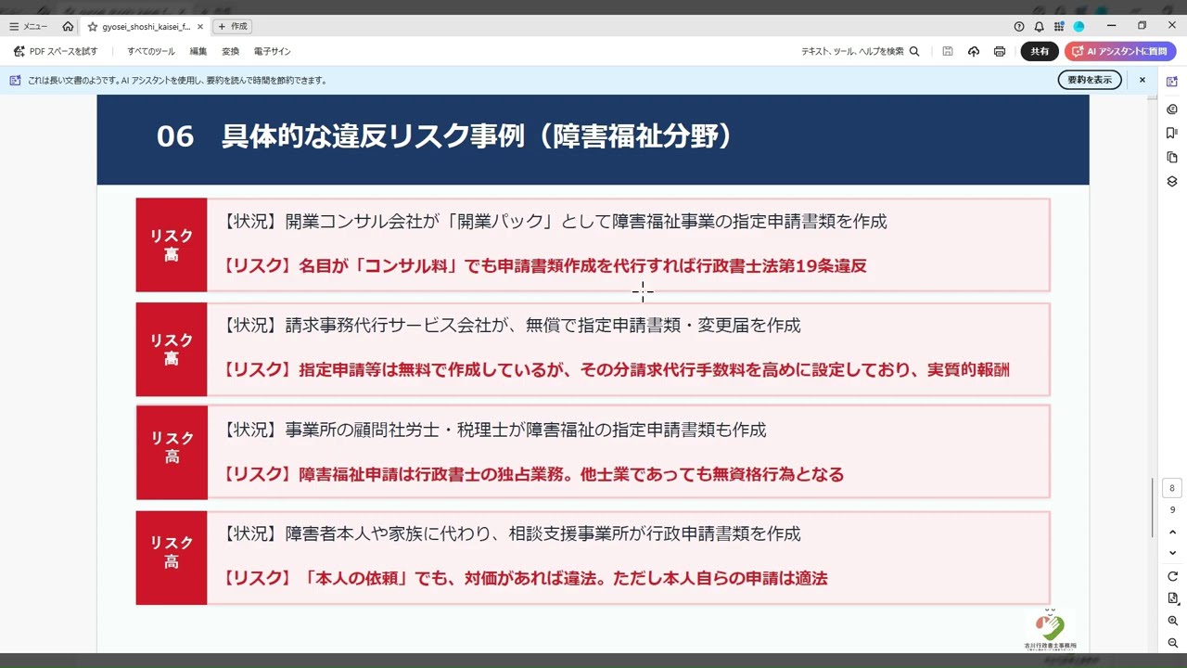
Task: Open the notifications bell
Action: click(1039, 27)
